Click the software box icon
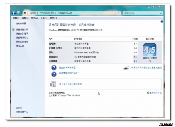175x127 pixels. click(53, 84)
